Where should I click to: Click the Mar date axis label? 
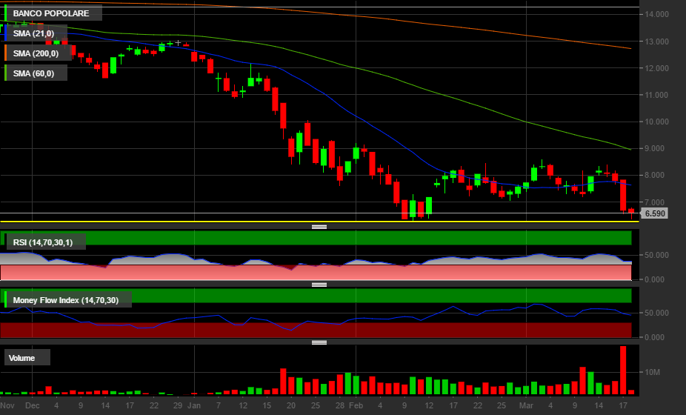coord(526,405)
